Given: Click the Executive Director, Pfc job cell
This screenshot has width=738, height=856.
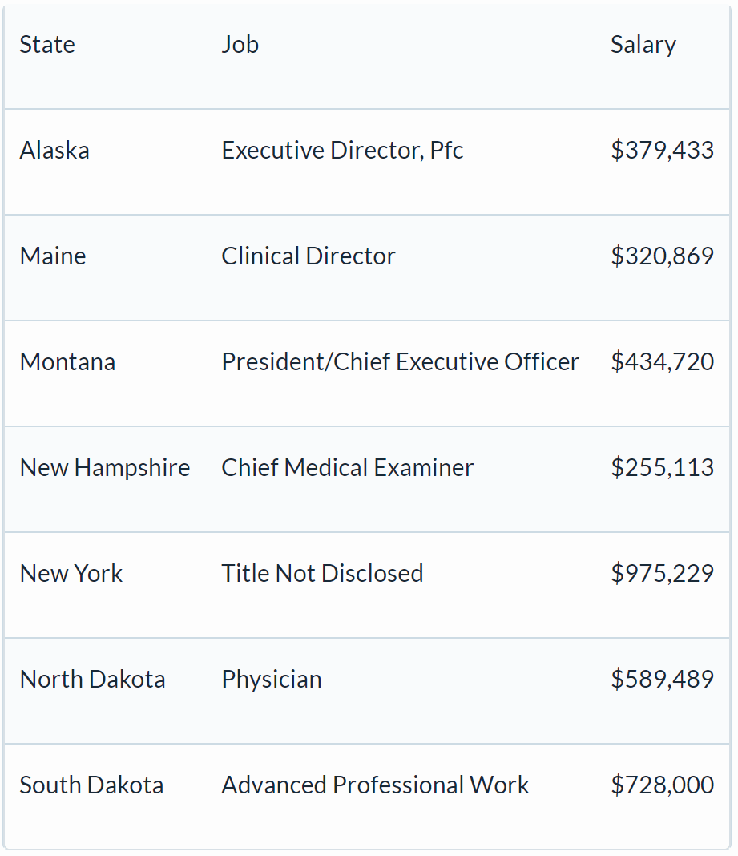Looking at the screenshot, I should [x=342, y=151].
